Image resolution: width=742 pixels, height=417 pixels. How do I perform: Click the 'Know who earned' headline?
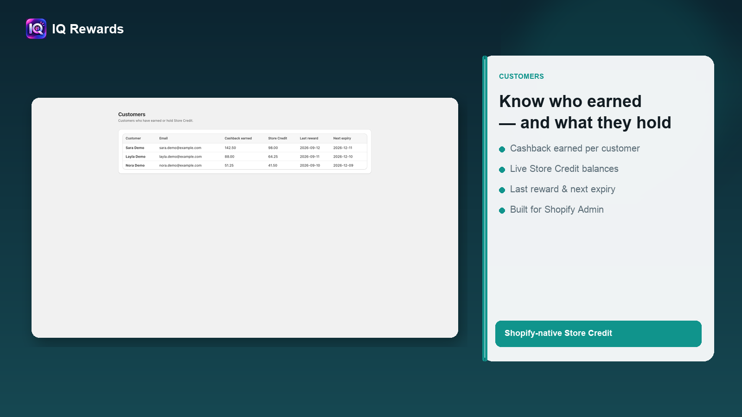570,101
